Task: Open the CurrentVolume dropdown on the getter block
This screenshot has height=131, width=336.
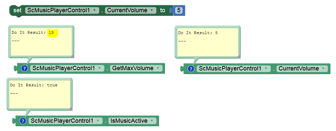Action: [302, 68]
